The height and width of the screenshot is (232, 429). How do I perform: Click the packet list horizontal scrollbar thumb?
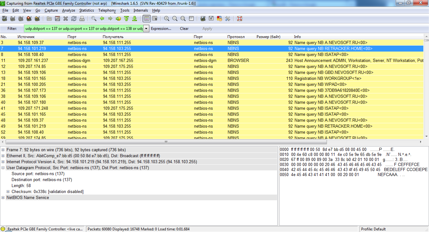pos(166,142)
